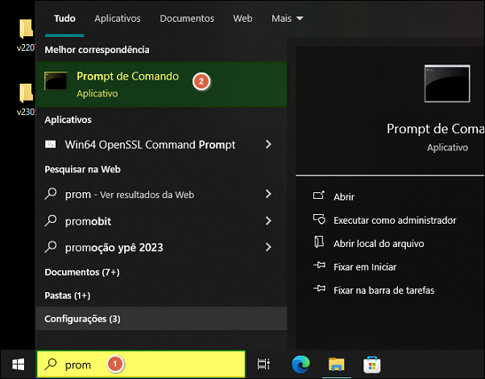Click the shield icon for administrator run

click(319, 219)
